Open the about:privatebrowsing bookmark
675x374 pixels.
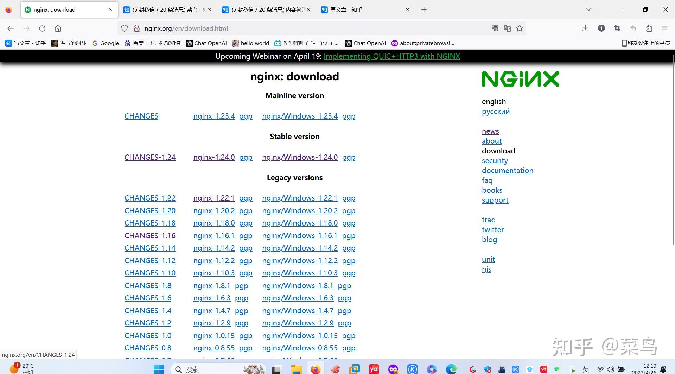[x=423, y=43]
